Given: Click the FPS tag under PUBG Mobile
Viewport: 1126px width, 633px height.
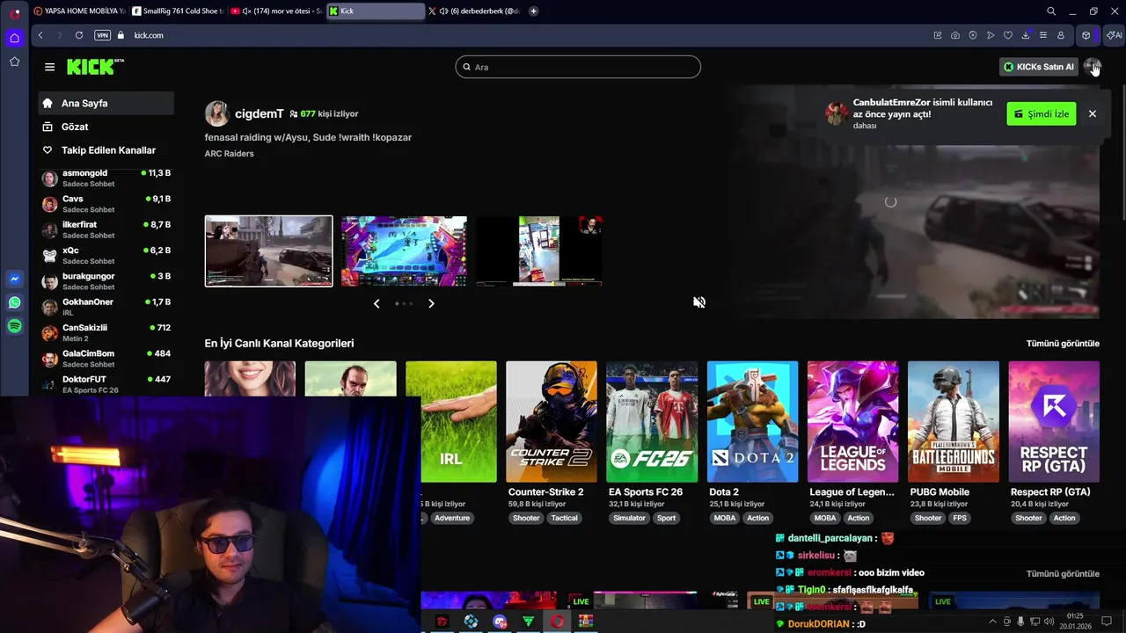Looking at the screenshot, I should (x=960, y=518).
